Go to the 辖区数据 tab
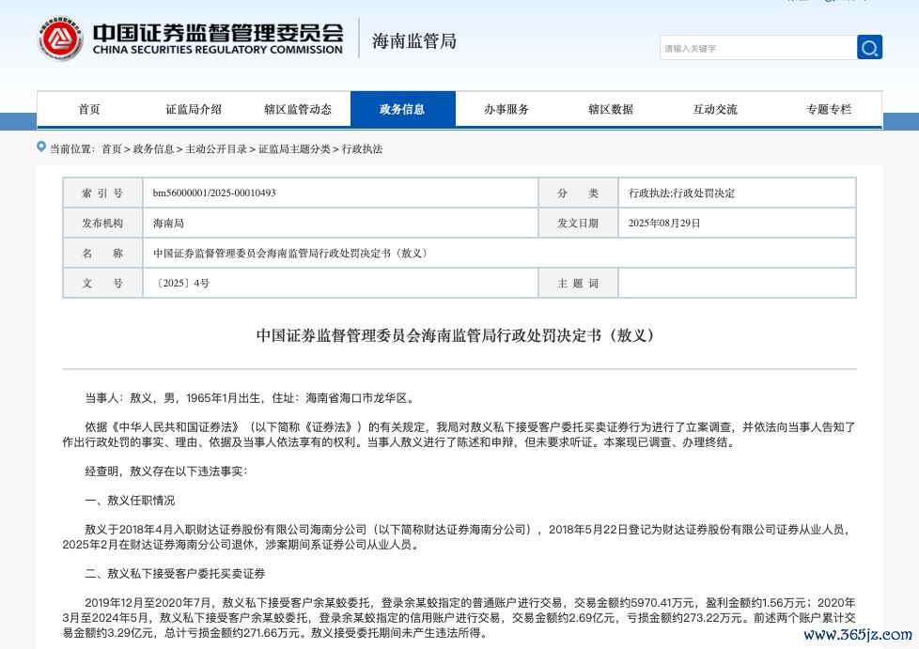 [611, 110]
